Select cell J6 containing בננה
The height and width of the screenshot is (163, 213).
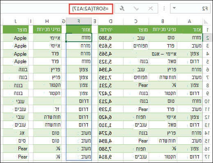pyautogui.click(x=16, y=70)
